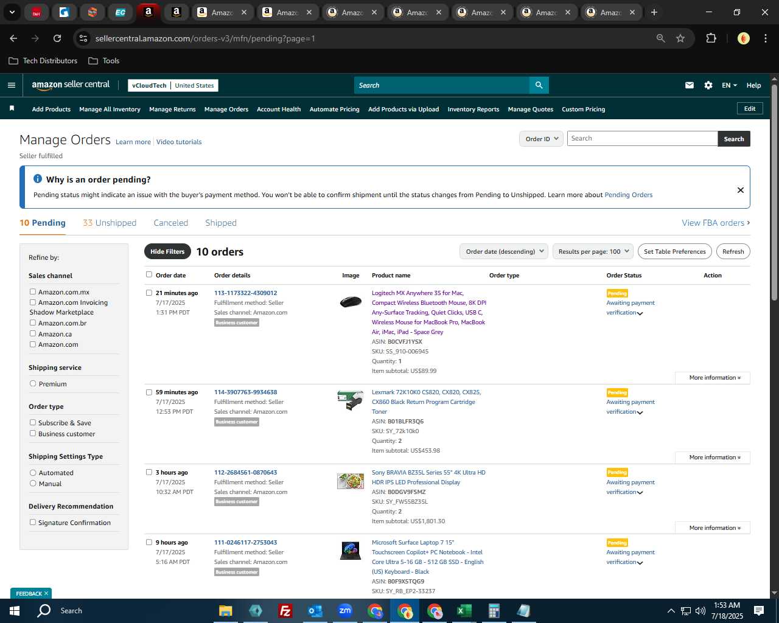This screenshot has height=623, width=779.
Task: Reload the browser page
Action: (x=57, y=38)
